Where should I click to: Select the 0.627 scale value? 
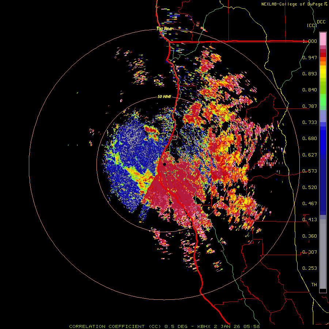(310, 155)
